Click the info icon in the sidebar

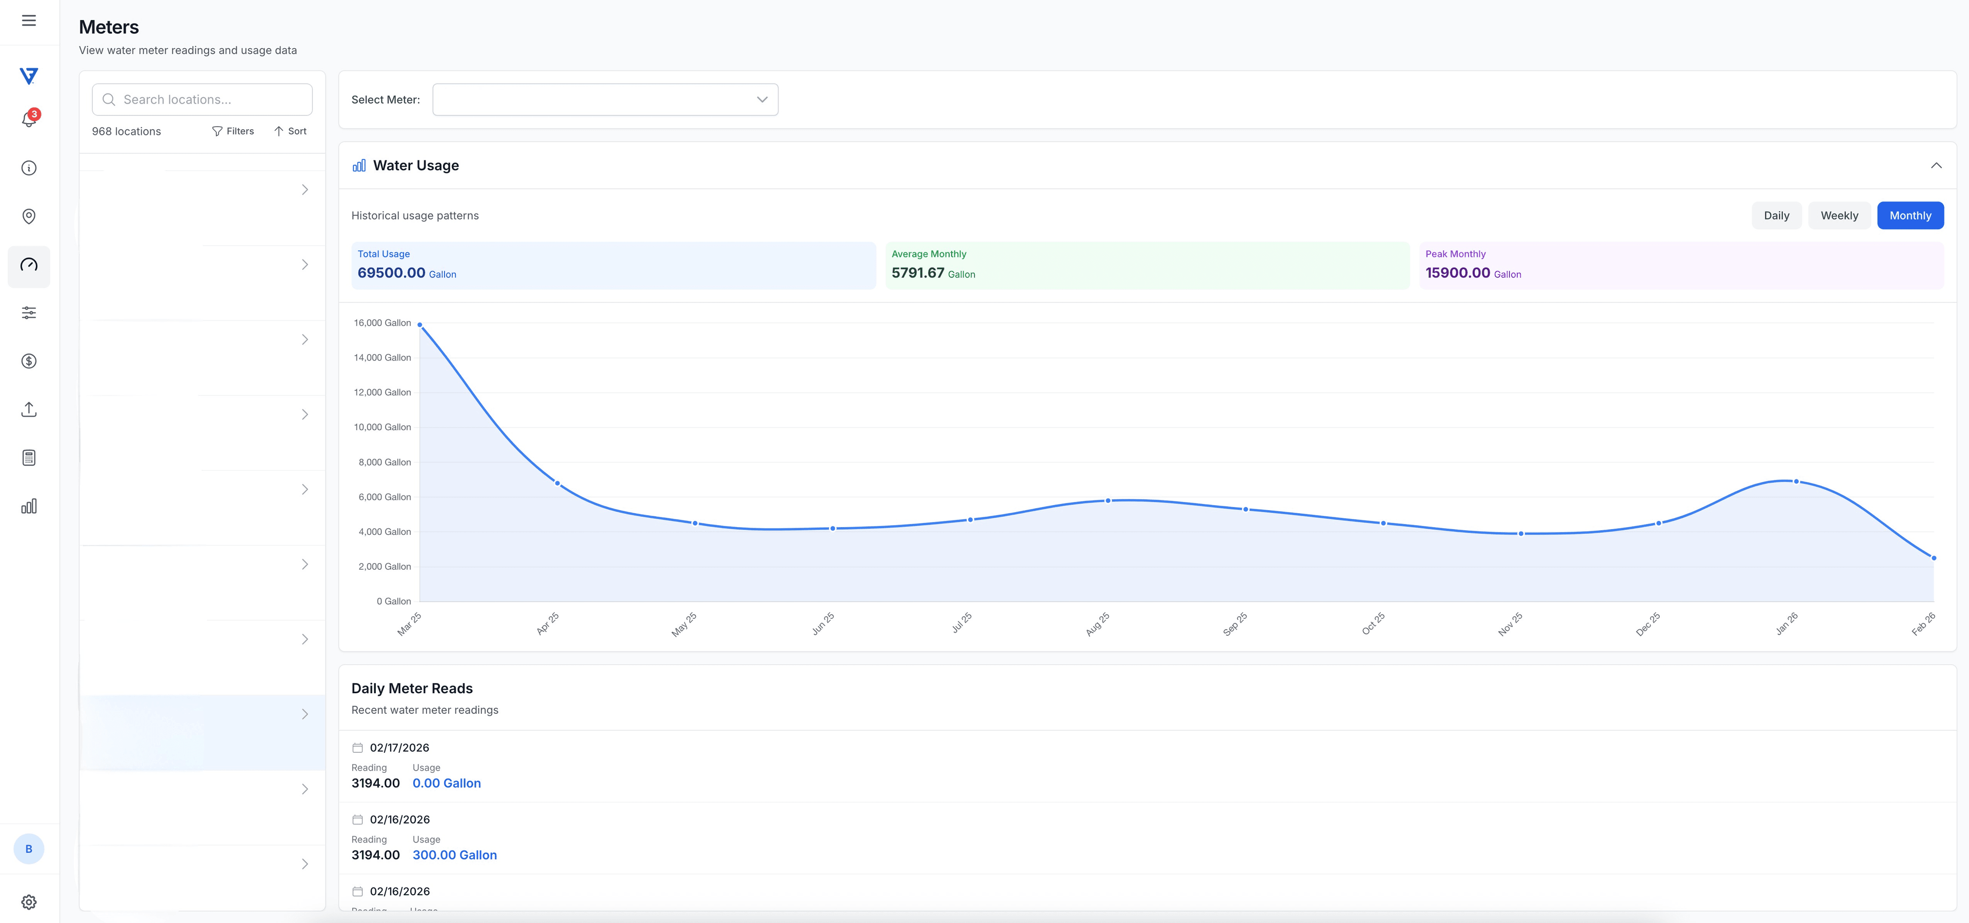28,167
